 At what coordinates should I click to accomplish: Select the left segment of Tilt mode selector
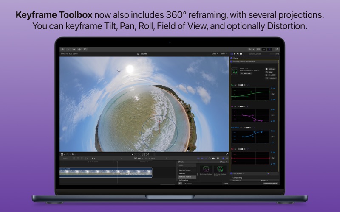[x=239, y=106]
